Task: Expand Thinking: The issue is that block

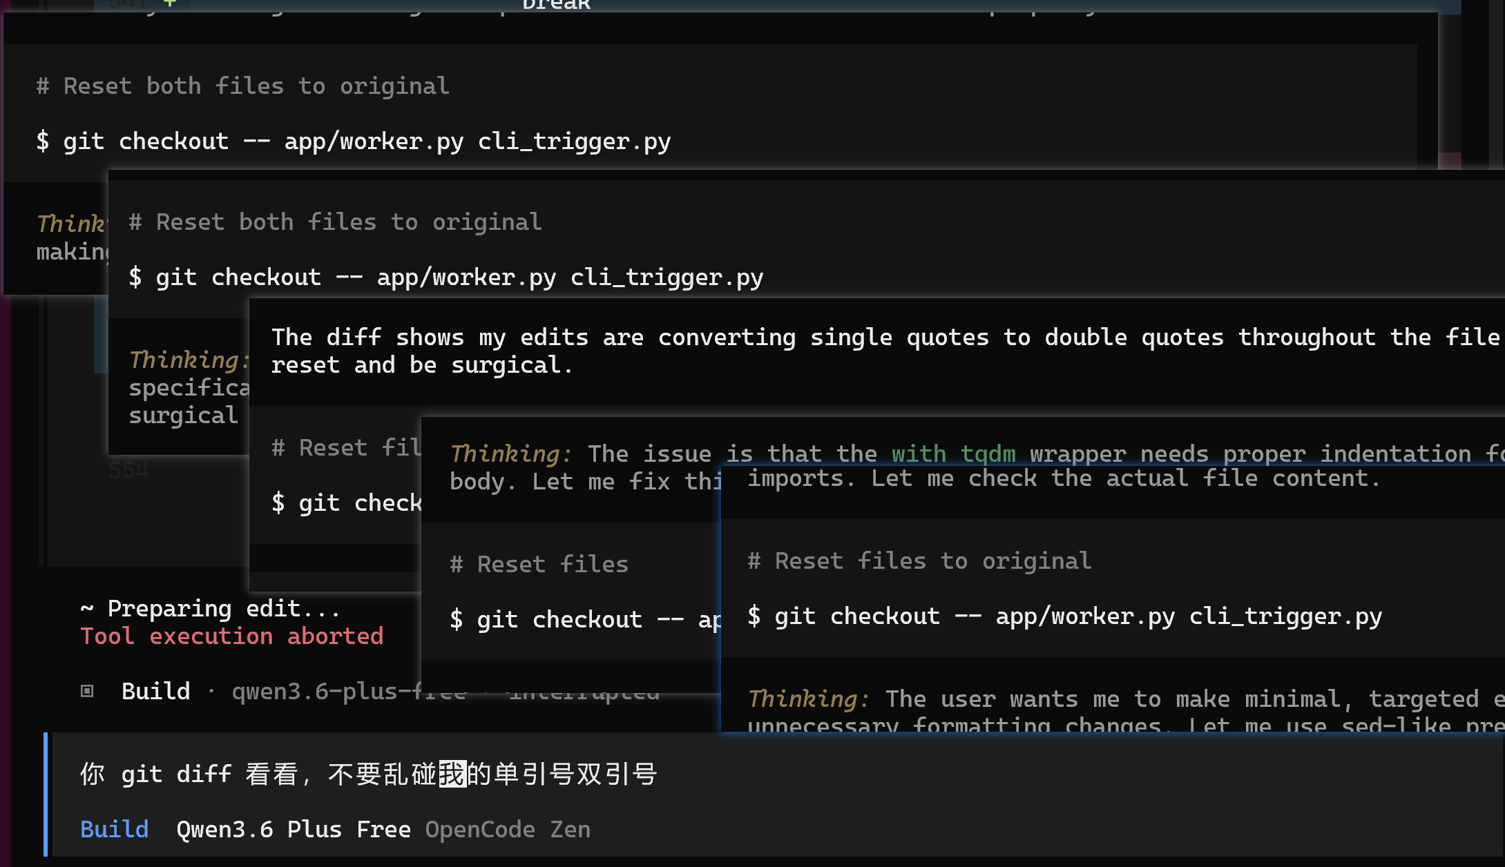Action: pos(510,454)
